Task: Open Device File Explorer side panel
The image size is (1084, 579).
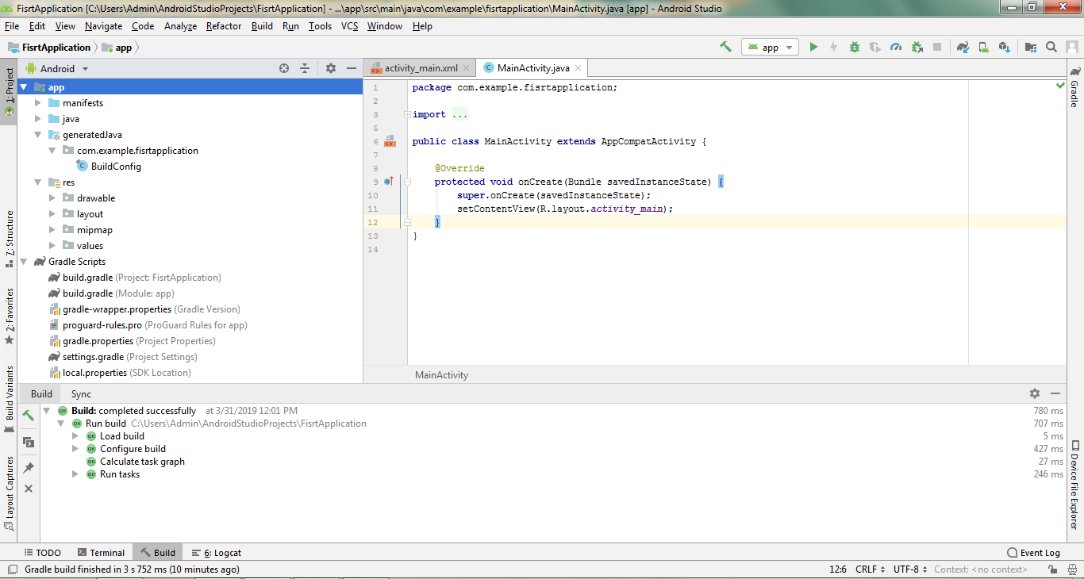Action: click(x=1074, y=485)
